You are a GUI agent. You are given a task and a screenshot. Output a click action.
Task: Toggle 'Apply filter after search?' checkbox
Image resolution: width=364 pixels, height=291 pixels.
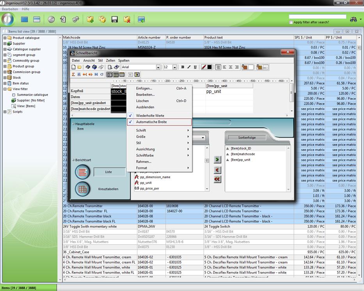pos(291,22)
